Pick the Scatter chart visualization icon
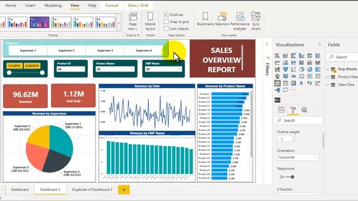The image size is (358, 201). pos(293,69)
